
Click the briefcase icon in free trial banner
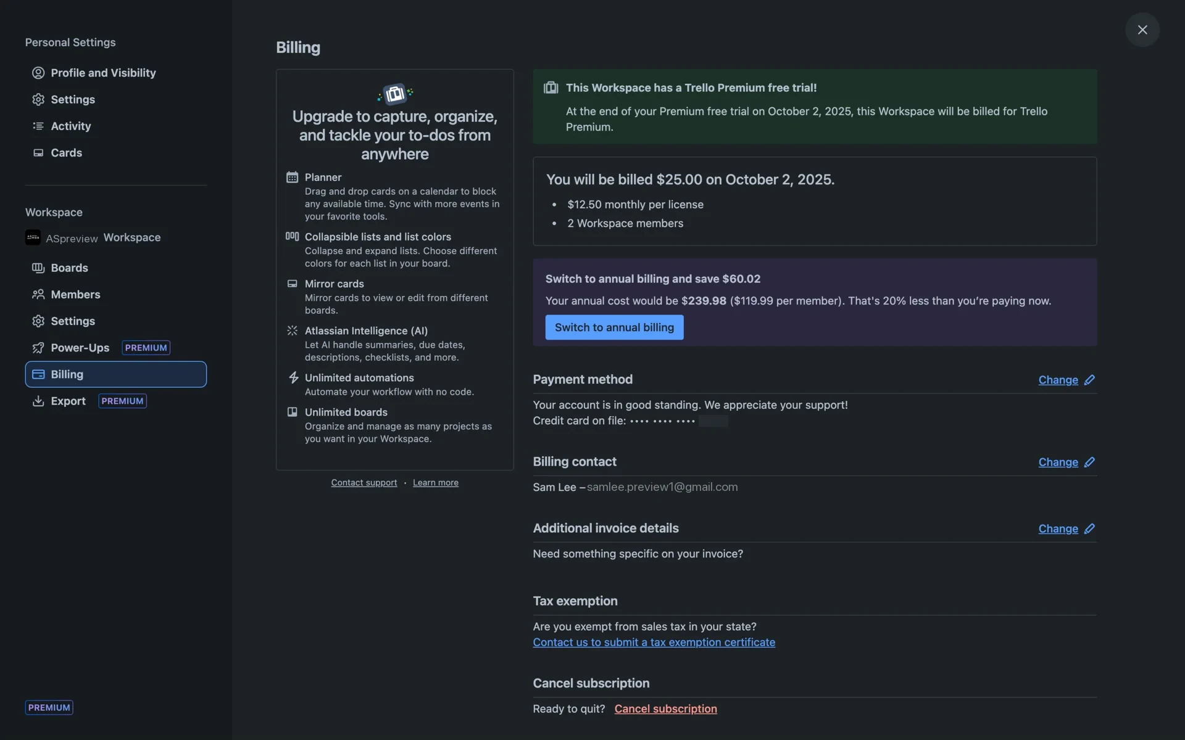click(x=551, y=88)
